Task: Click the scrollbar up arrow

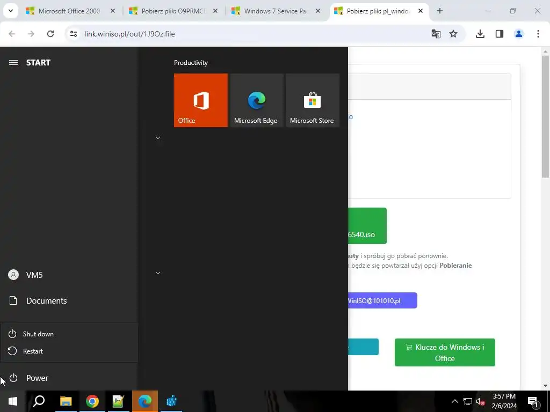Action: (x=546, y=51)
